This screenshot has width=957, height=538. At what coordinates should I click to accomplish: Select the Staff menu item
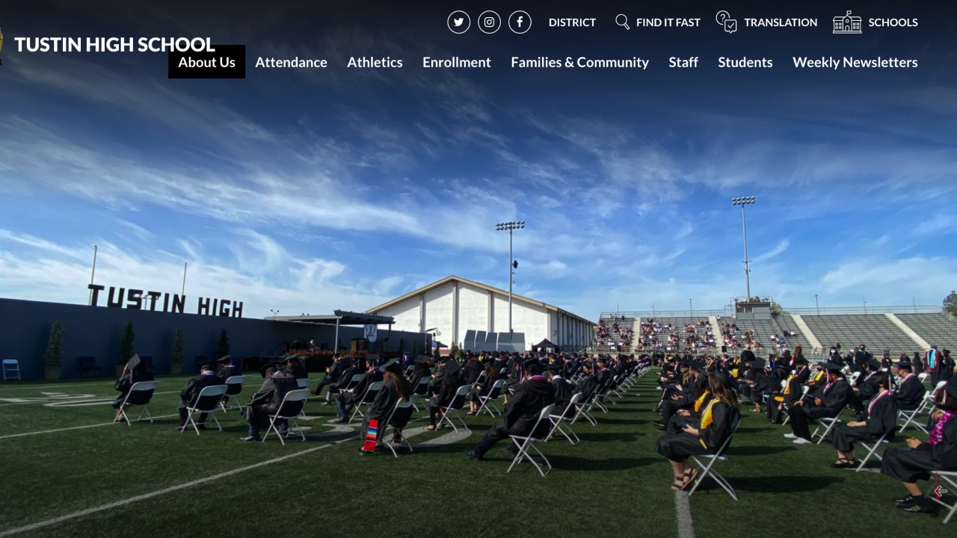click(683, 62)
